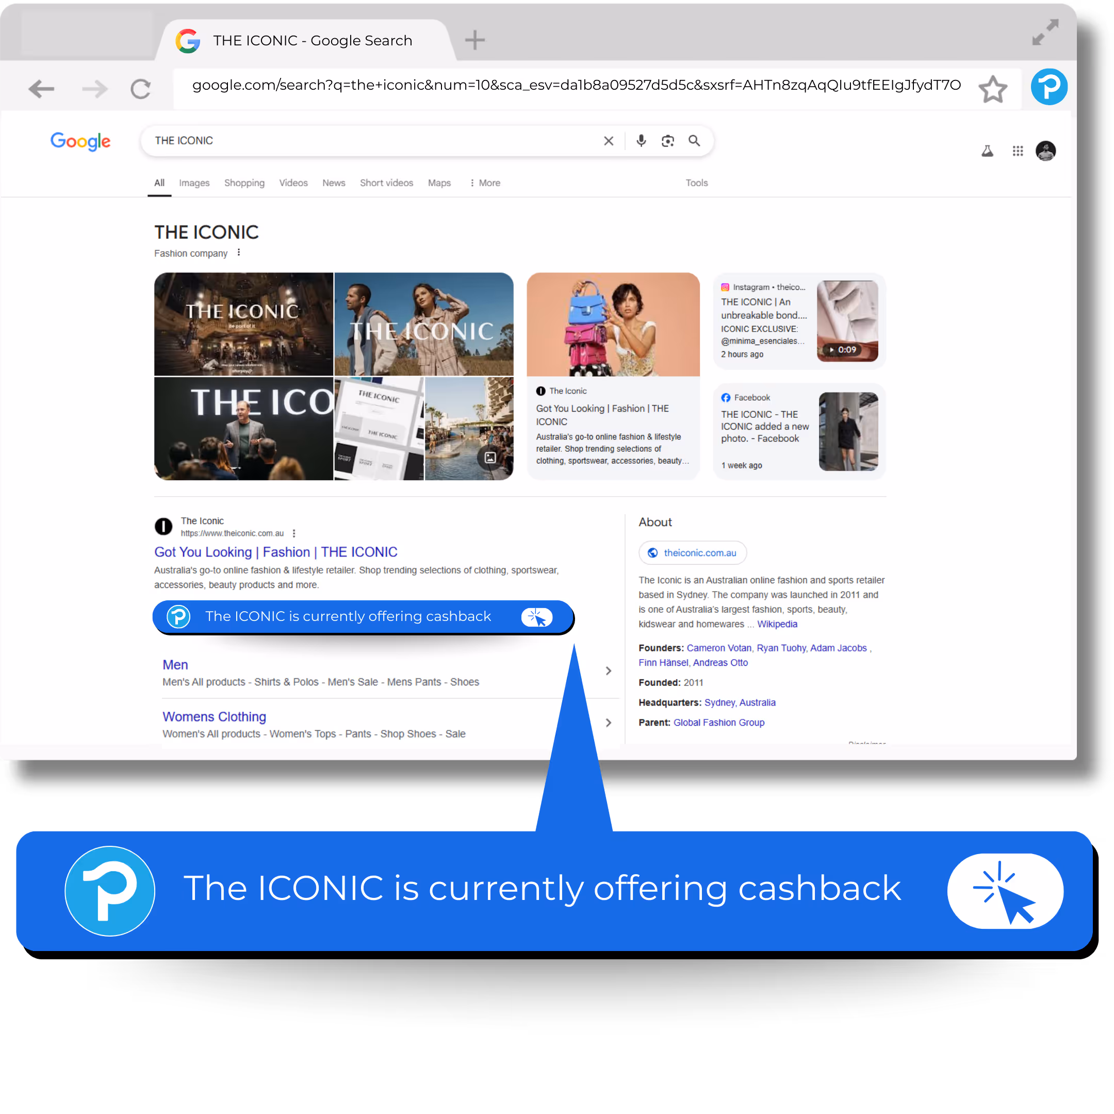Click the browser back arrow

click(x=41, y=89)
